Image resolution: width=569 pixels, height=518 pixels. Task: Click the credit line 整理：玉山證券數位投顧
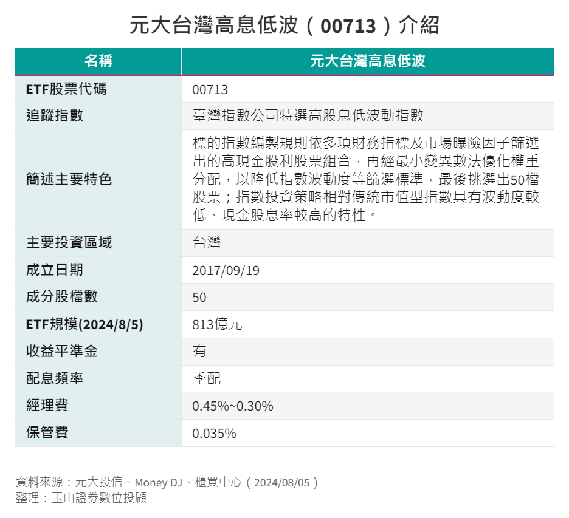[81, 497]
